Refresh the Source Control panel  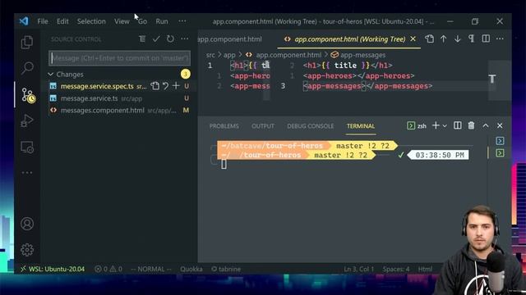pos(170,39)
